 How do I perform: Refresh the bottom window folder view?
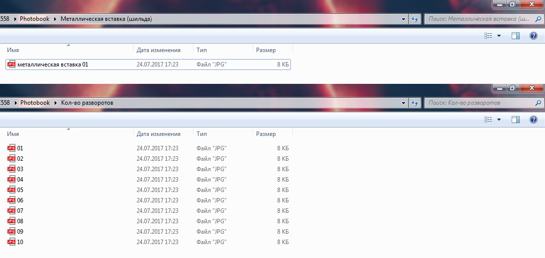(x=414, y=103)
